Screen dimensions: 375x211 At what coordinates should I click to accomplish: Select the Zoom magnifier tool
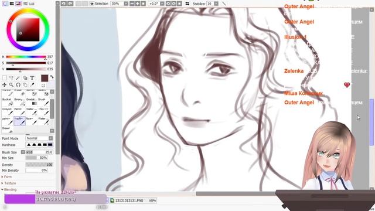[11, 84]
